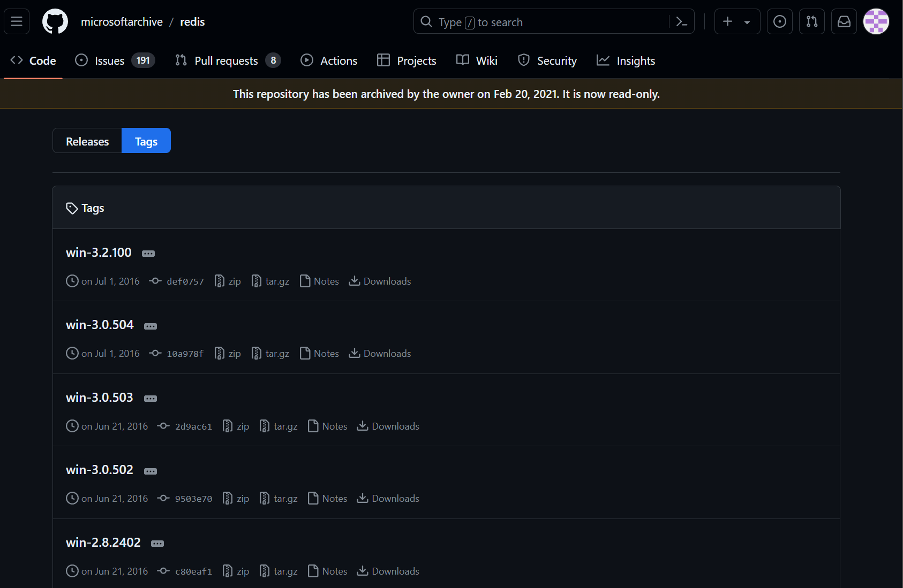Open the Insights tab
This screenshot has width=903, height=588.
click(x=626, y=60)
